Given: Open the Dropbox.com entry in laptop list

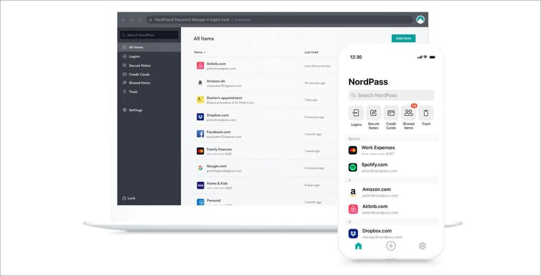Looking at the screenshot, I should coord(266,117).
